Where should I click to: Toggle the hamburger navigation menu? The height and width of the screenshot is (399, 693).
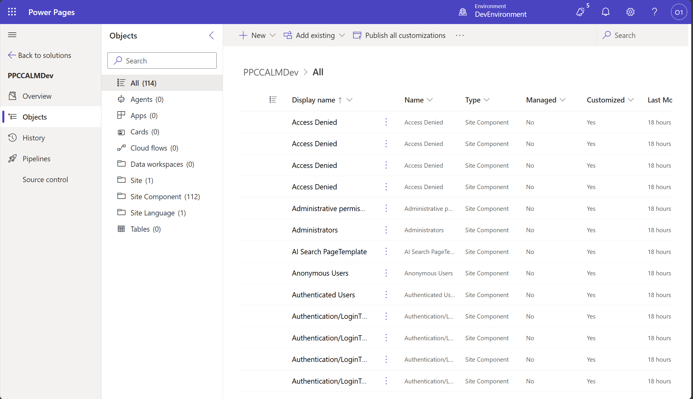click(12, 35)
